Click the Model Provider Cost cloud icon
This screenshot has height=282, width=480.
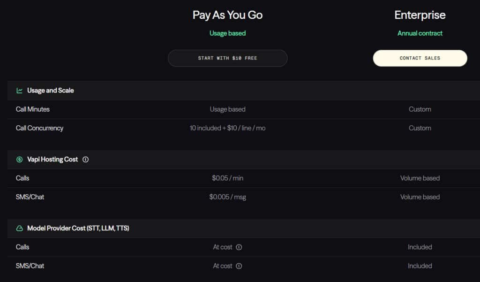(x=20, y=229)
